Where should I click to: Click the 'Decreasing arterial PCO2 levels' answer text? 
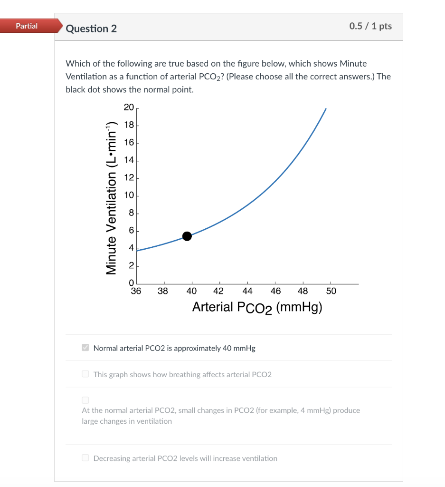pos(185,458)
